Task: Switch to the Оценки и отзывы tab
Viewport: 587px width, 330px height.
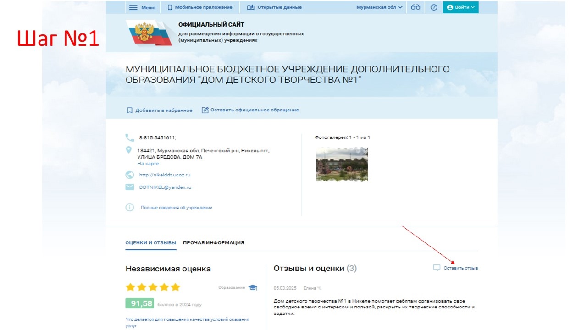Action: tap(151, 242)
